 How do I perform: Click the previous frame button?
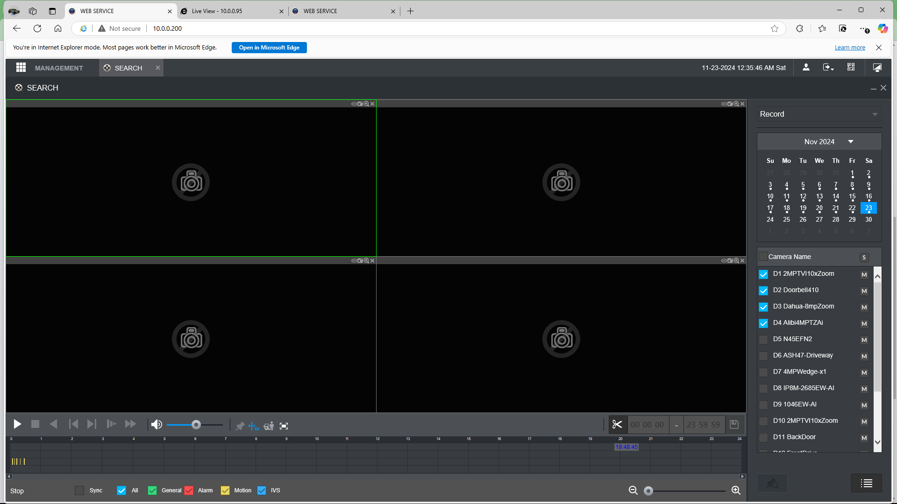click(x=73, y=424)
